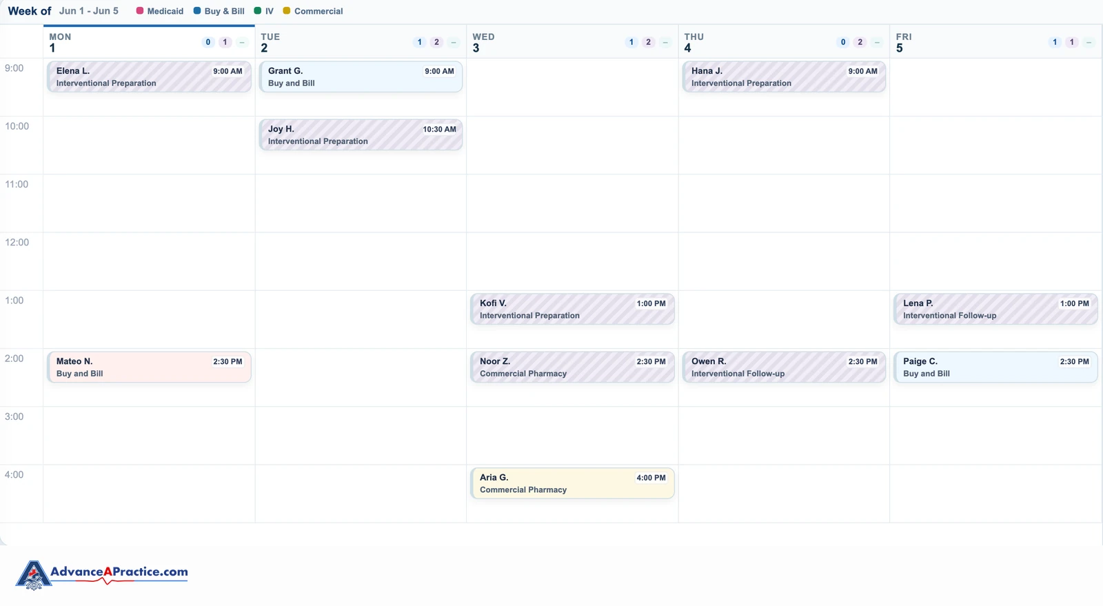Click the 2:00 time row label
The width and height of the screenshot is (1103, 606).
tap(14, 358)
